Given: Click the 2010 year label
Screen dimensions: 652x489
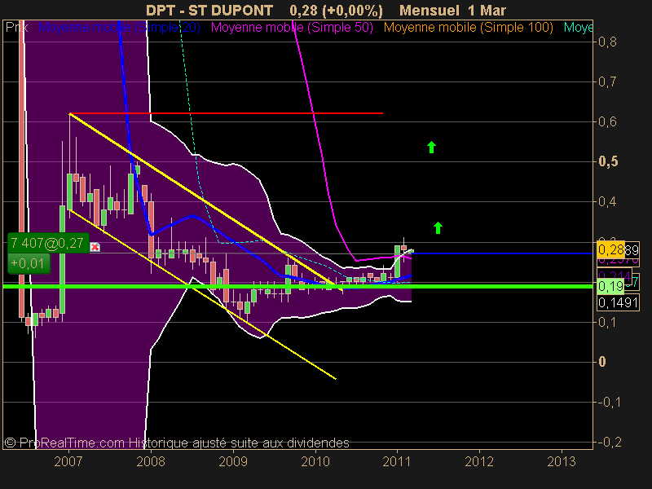Looking at the screenshot, I should tap(315, 461).
